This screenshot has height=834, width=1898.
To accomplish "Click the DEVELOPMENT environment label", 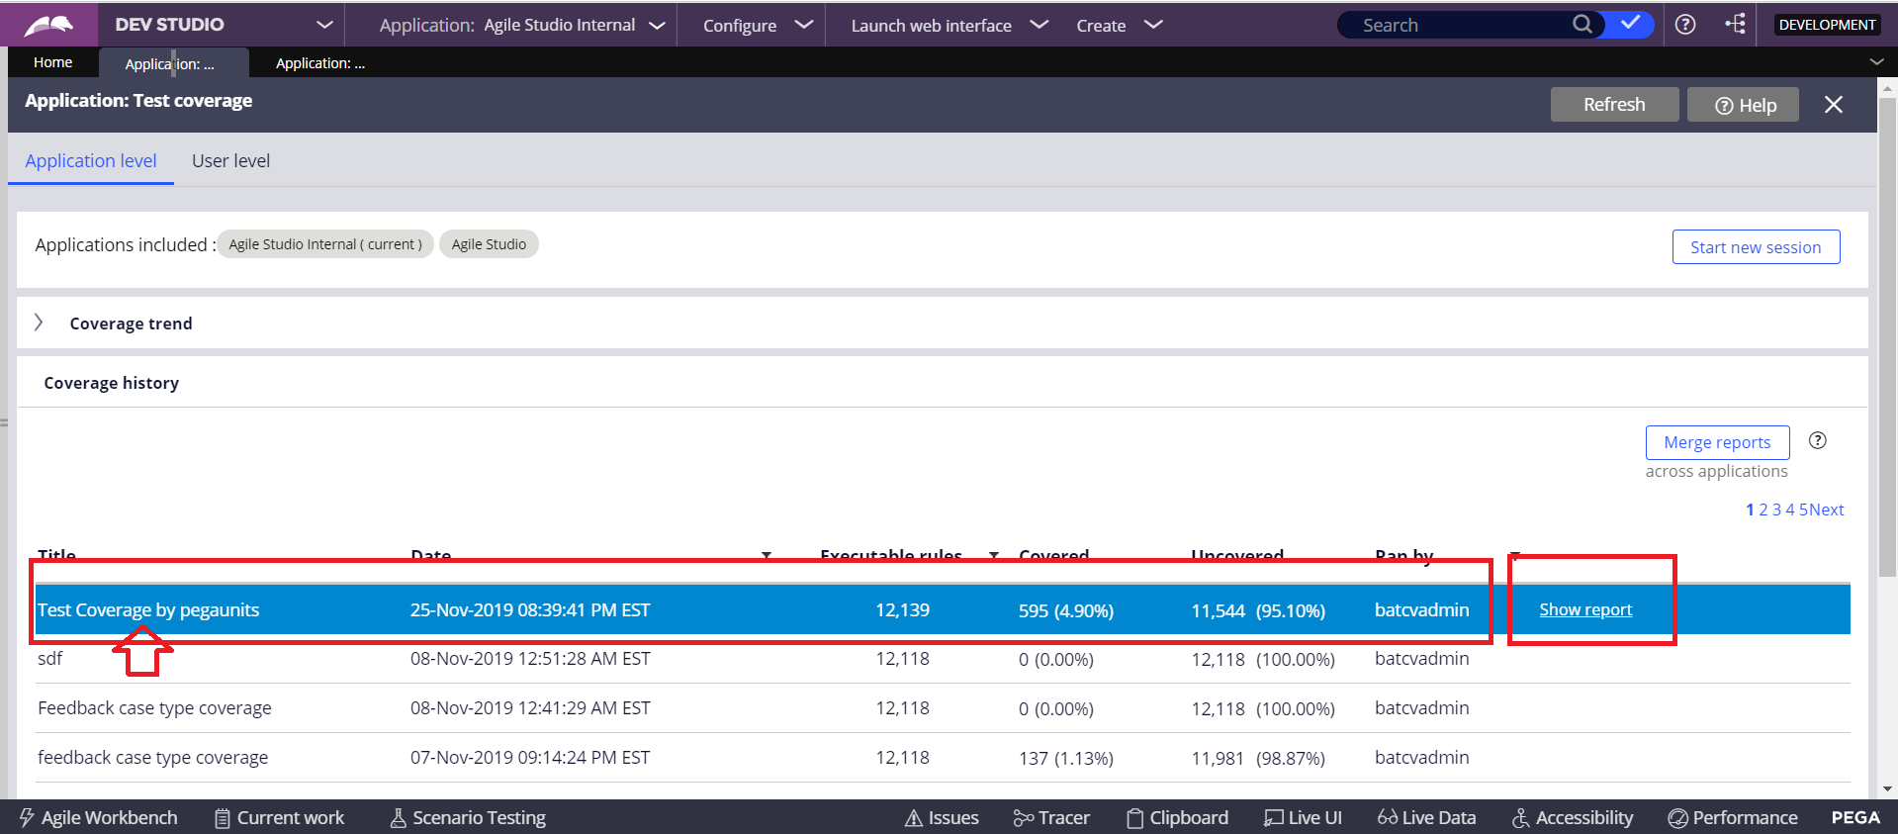I will pos(1827,25).
